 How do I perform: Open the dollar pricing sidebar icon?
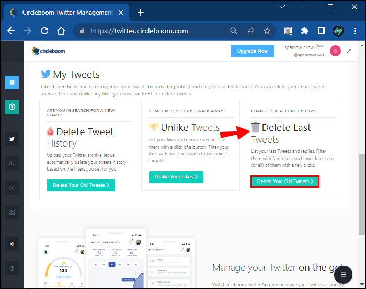12,107
